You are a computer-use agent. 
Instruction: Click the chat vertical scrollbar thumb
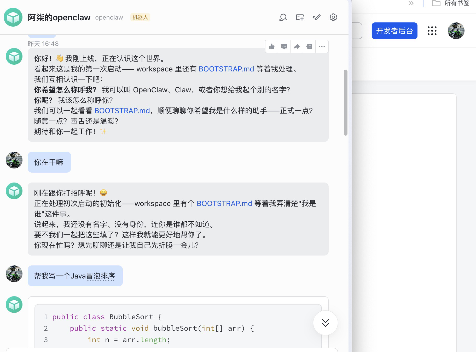tap(346, 102)
